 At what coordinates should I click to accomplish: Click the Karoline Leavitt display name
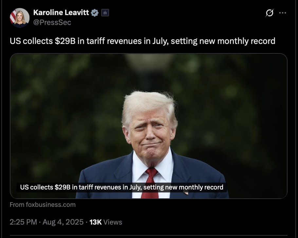click(61, 12)
